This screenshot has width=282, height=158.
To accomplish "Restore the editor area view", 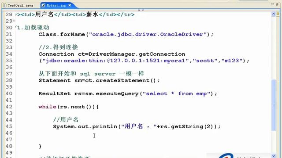I will click(277, 4).
